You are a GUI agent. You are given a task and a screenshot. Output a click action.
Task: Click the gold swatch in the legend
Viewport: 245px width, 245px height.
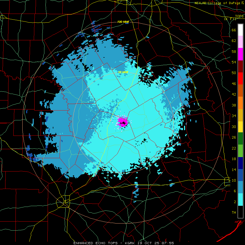(x=240, y=115)
